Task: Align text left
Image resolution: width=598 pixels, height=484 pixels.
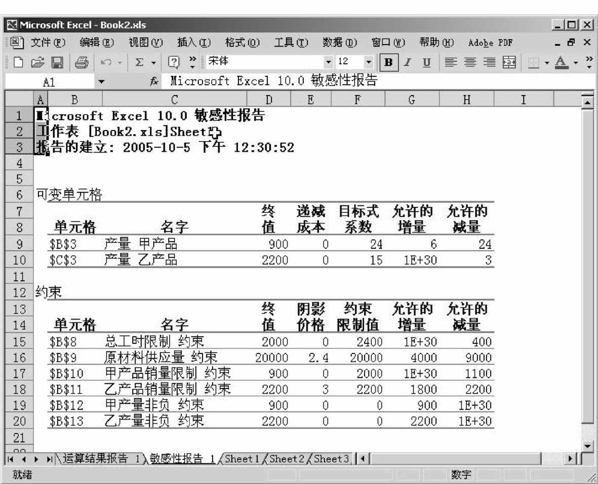Action: (451, 62)
